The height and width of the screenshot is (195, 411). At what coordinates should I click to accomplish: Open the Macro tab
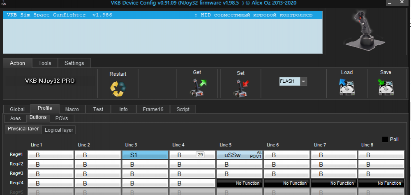[72, 109]
